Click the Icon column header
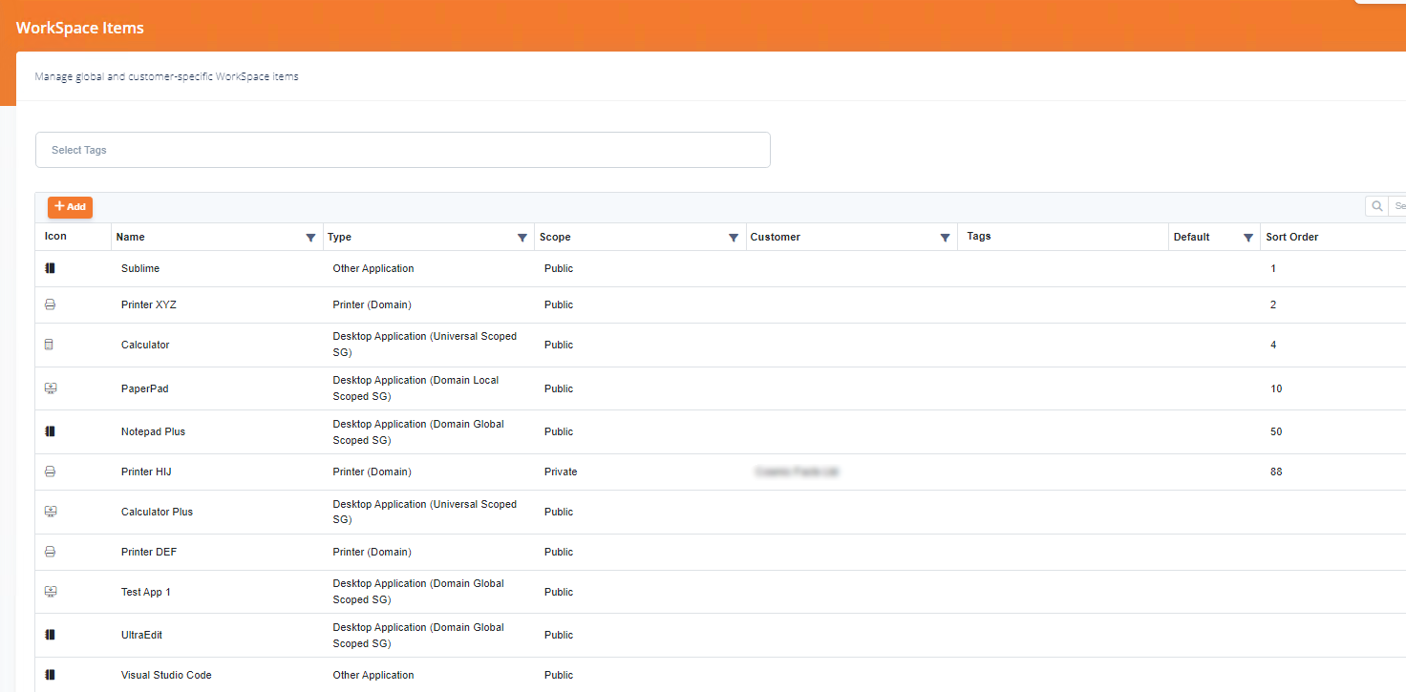 point(55,236)
